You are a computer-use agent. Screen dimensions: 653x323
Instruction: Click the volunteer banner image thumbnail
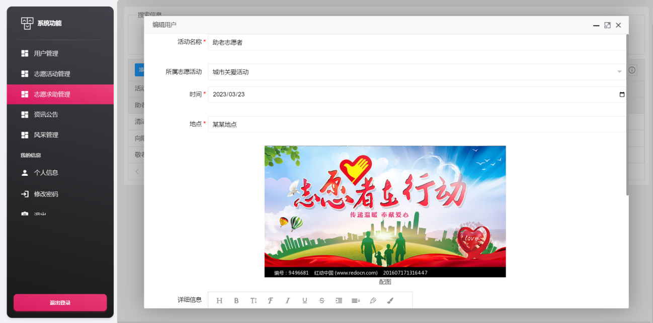(385, 211)
